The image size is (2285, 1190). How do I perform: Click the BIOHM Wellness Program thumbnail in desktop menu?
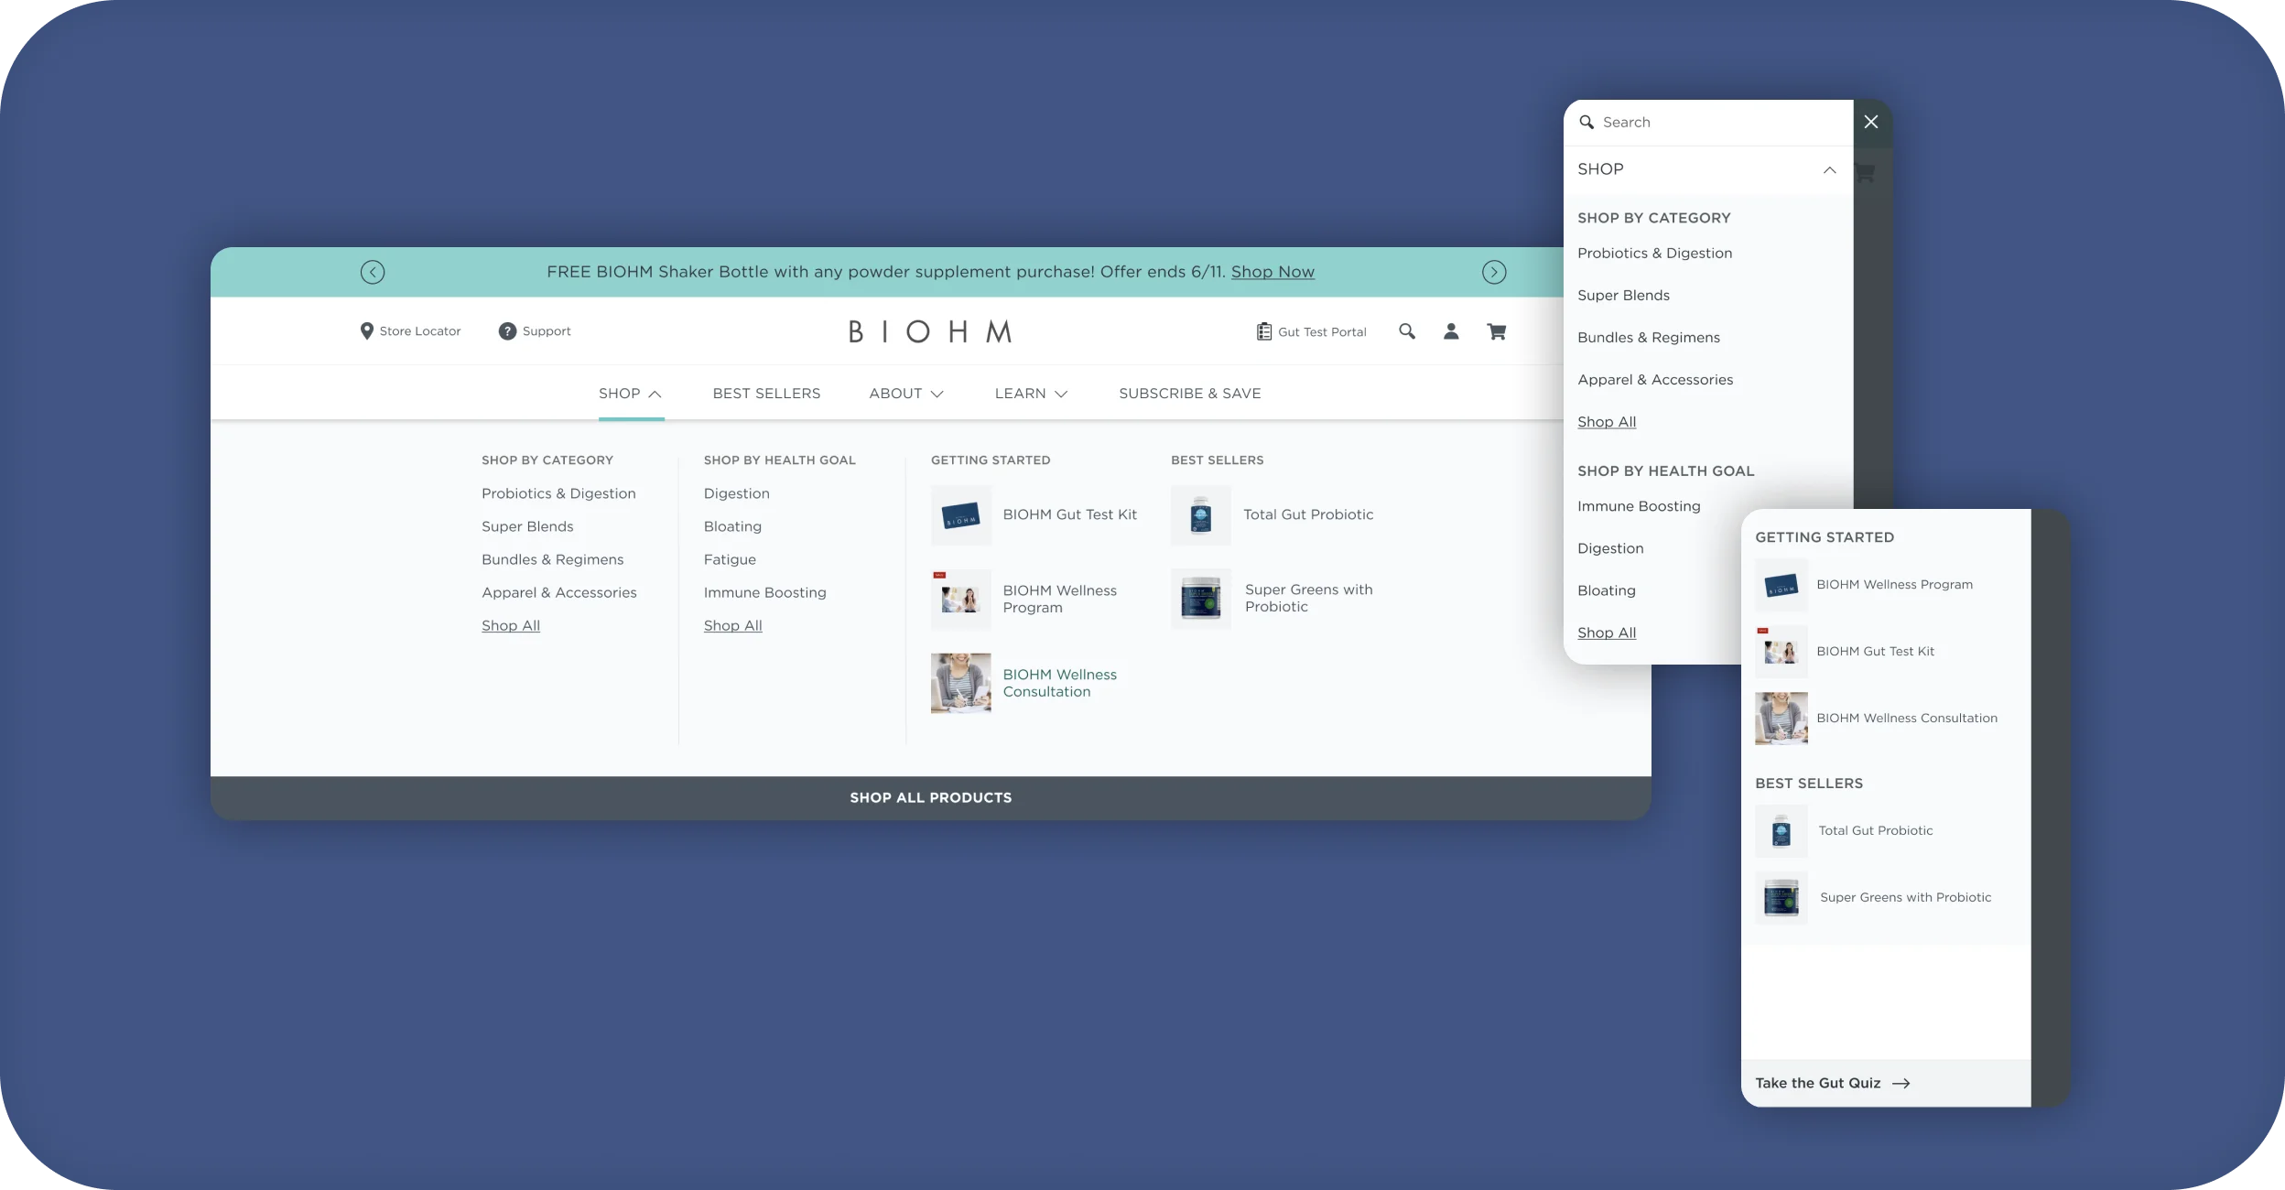(960, 600)
